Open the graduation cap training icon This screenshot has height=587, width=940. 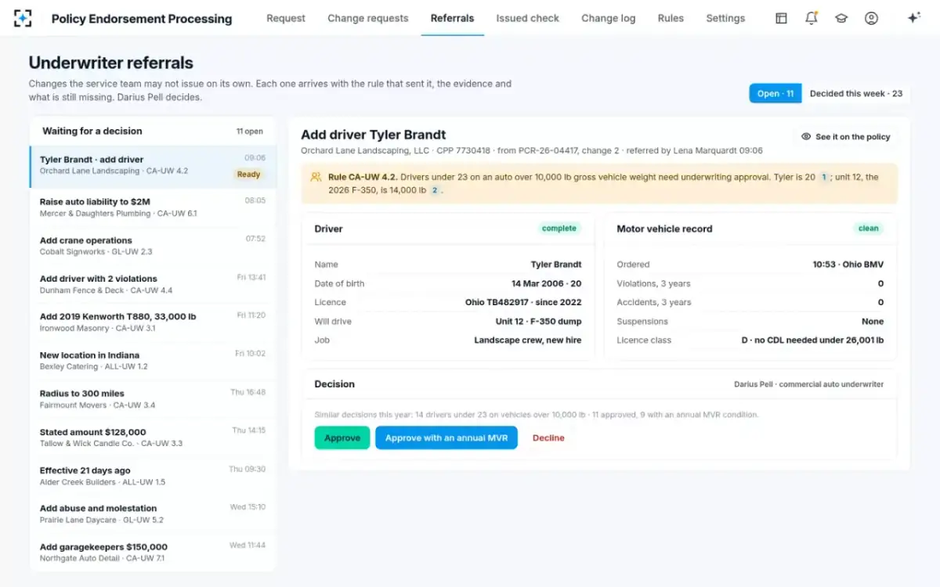coord(841,18)
